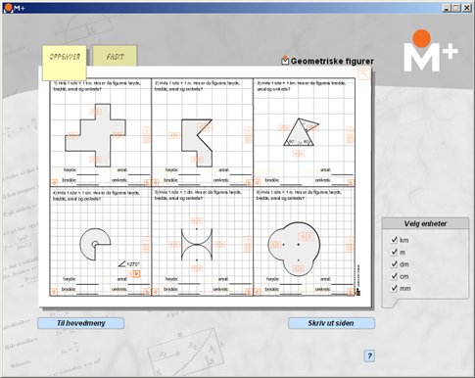Image resolution: width=475 pixels, height=378 pixels.
Task: Click the M+ logo in the corner
Action: (x=431, y=51)
